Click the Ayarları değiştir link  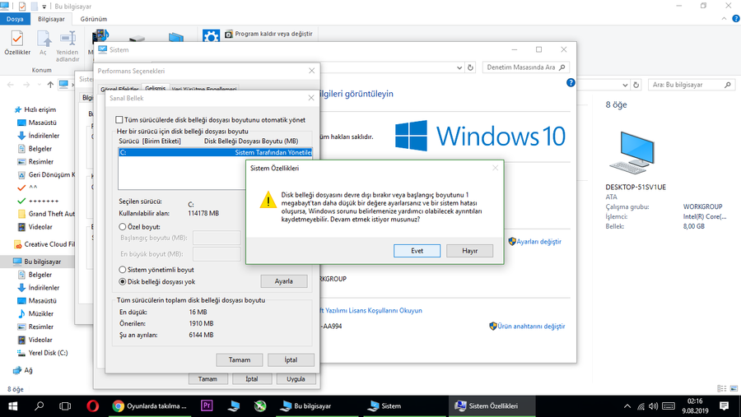pyautogui.click(x=538, y=241)
